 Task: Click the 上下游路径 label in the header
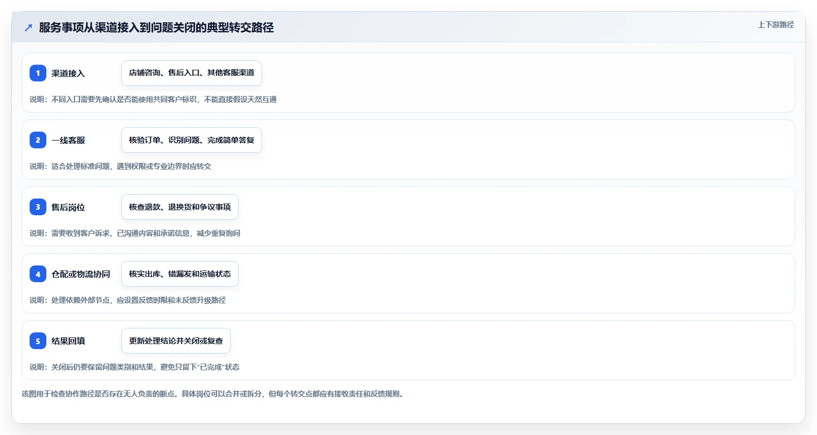coord(776,25)
